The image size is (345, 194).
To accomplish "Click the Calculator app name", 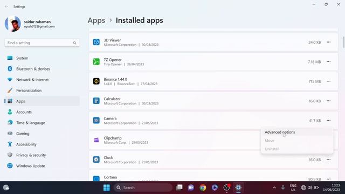I will [112, 99].
